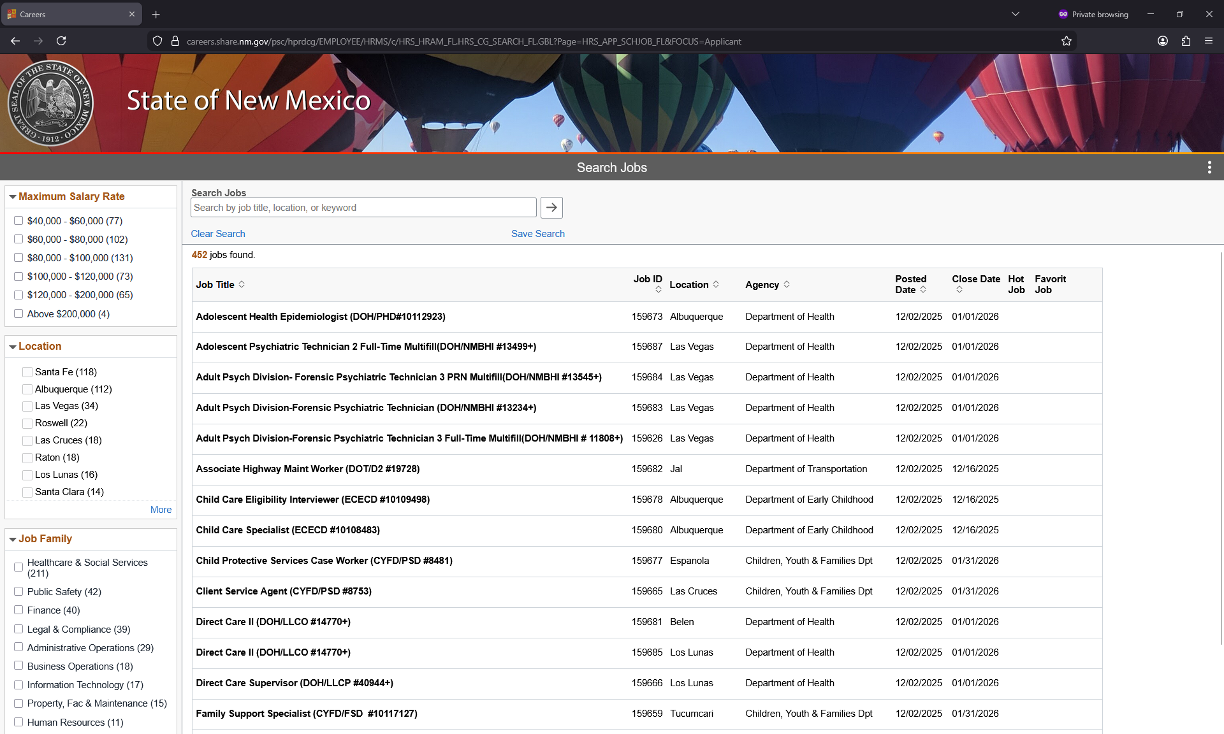Open the Search Jobs three-dot menu

tap(1209, 167)
